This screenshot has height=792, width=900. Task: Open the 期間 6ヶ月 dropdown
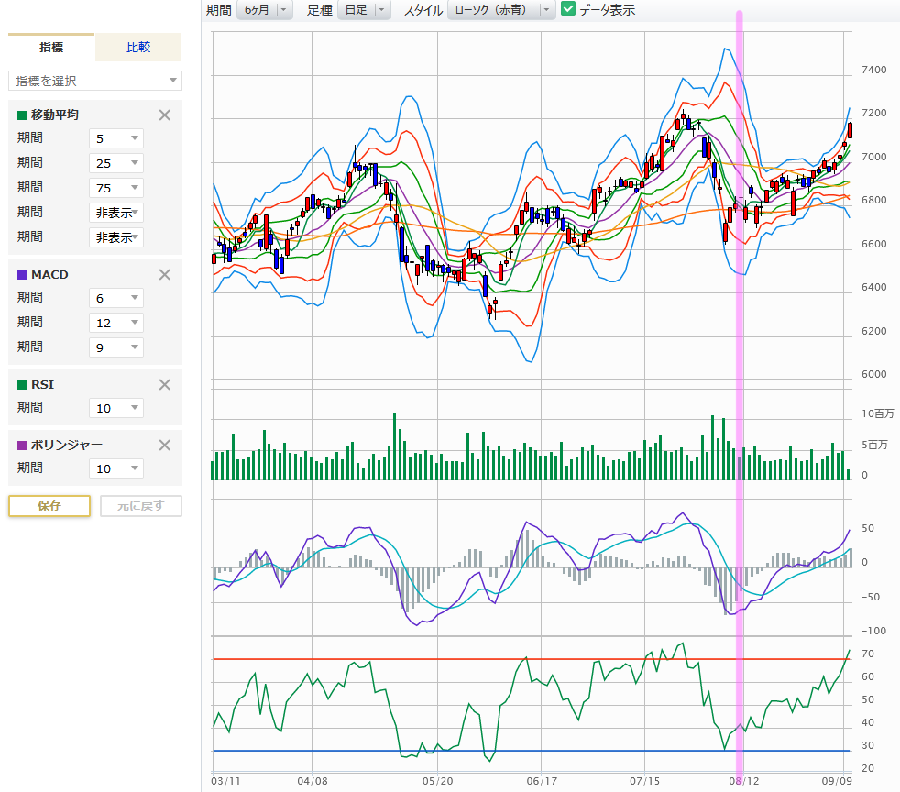[264, 10]
